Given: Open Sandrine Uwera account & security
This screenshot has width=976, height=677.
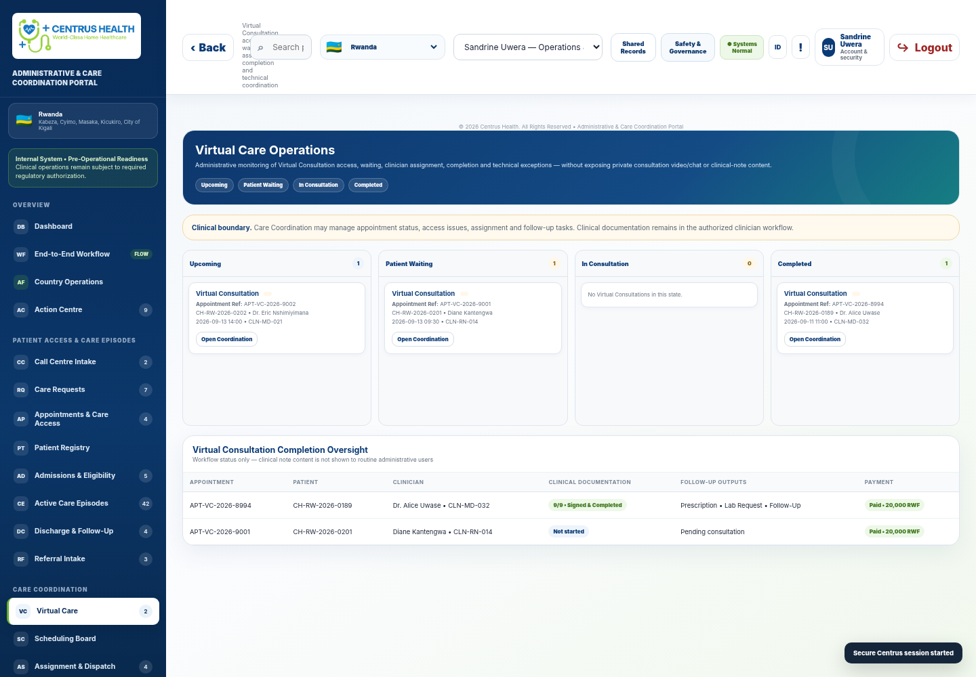Looking at the screenshot, I should pyautogui.click(x=849, y=47).
